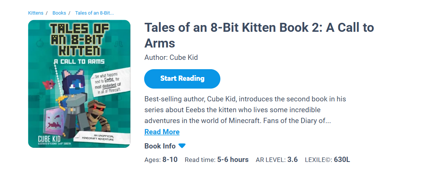
Task: Click the book title heading
Action: 259,35
